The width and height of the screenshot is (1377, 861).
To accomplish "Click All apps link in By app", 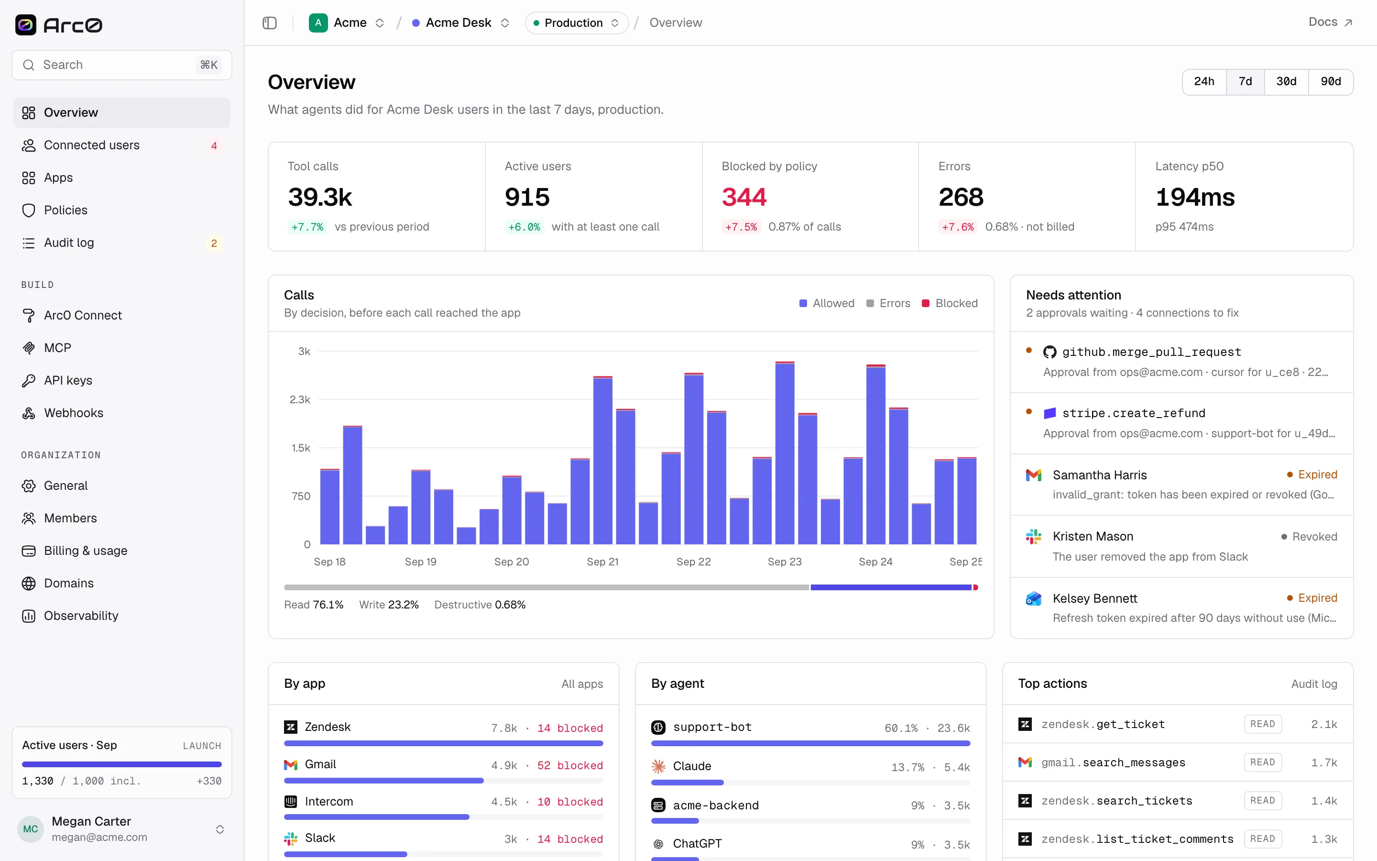I will (x=582, y=684).
